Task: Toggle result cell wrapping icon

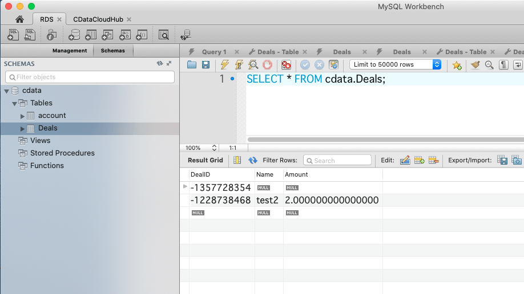Action: pyautogui.click(x=237, y=160)
